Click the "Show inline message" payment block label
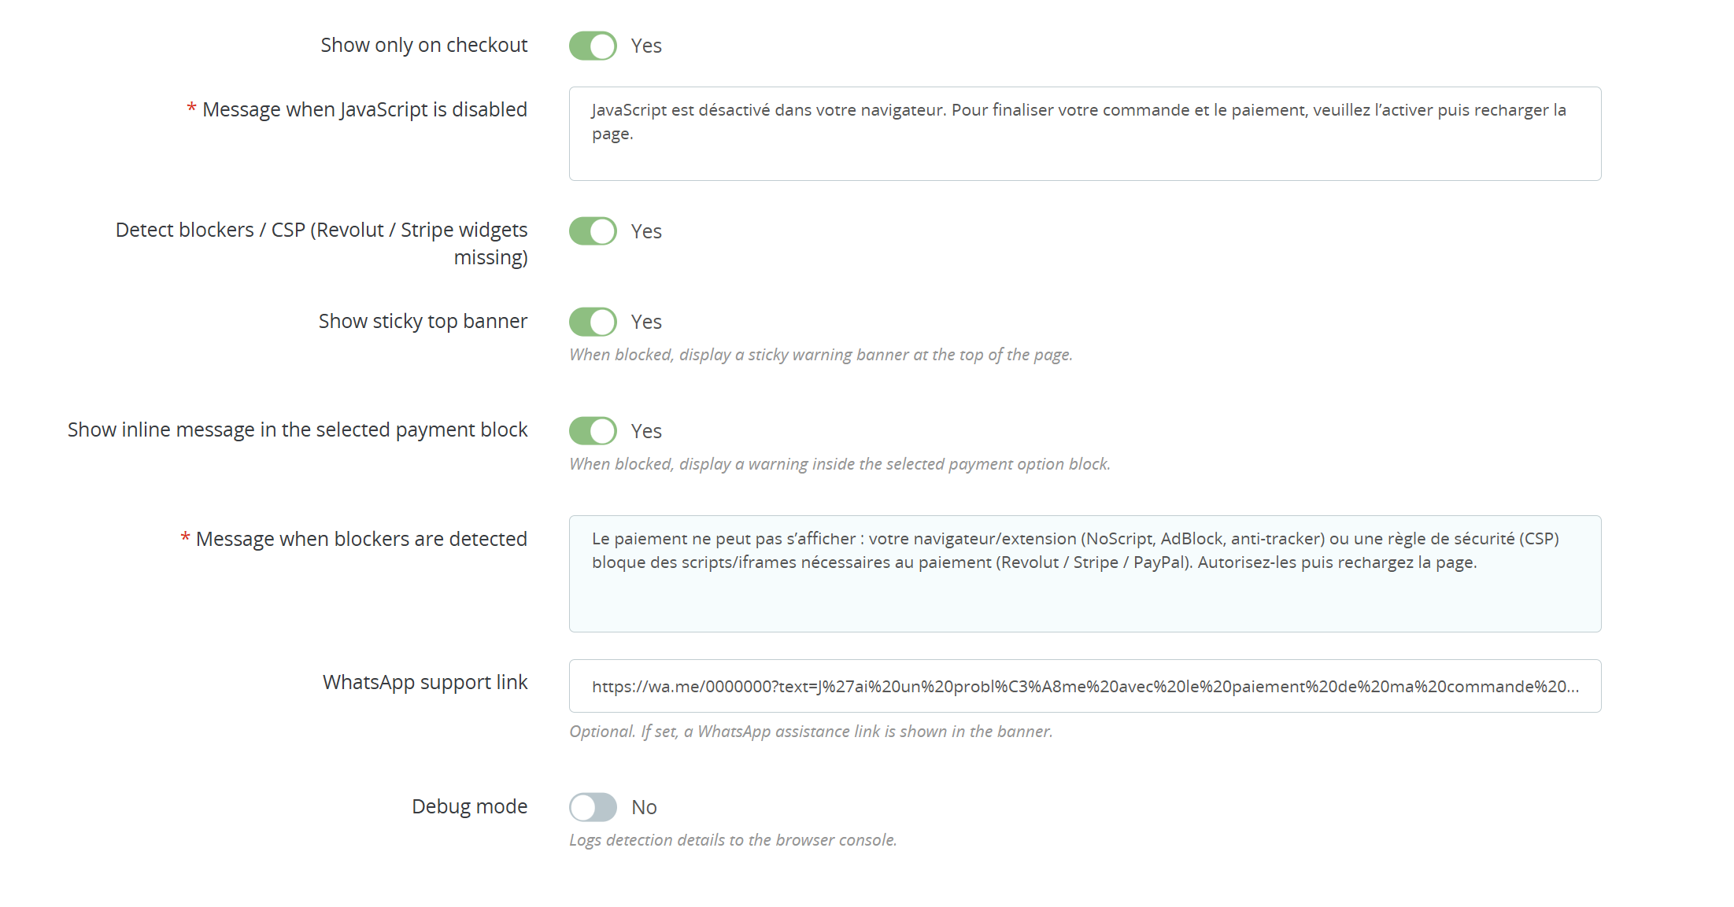The width and height of the screenshot is (1734, 907). 298,430
